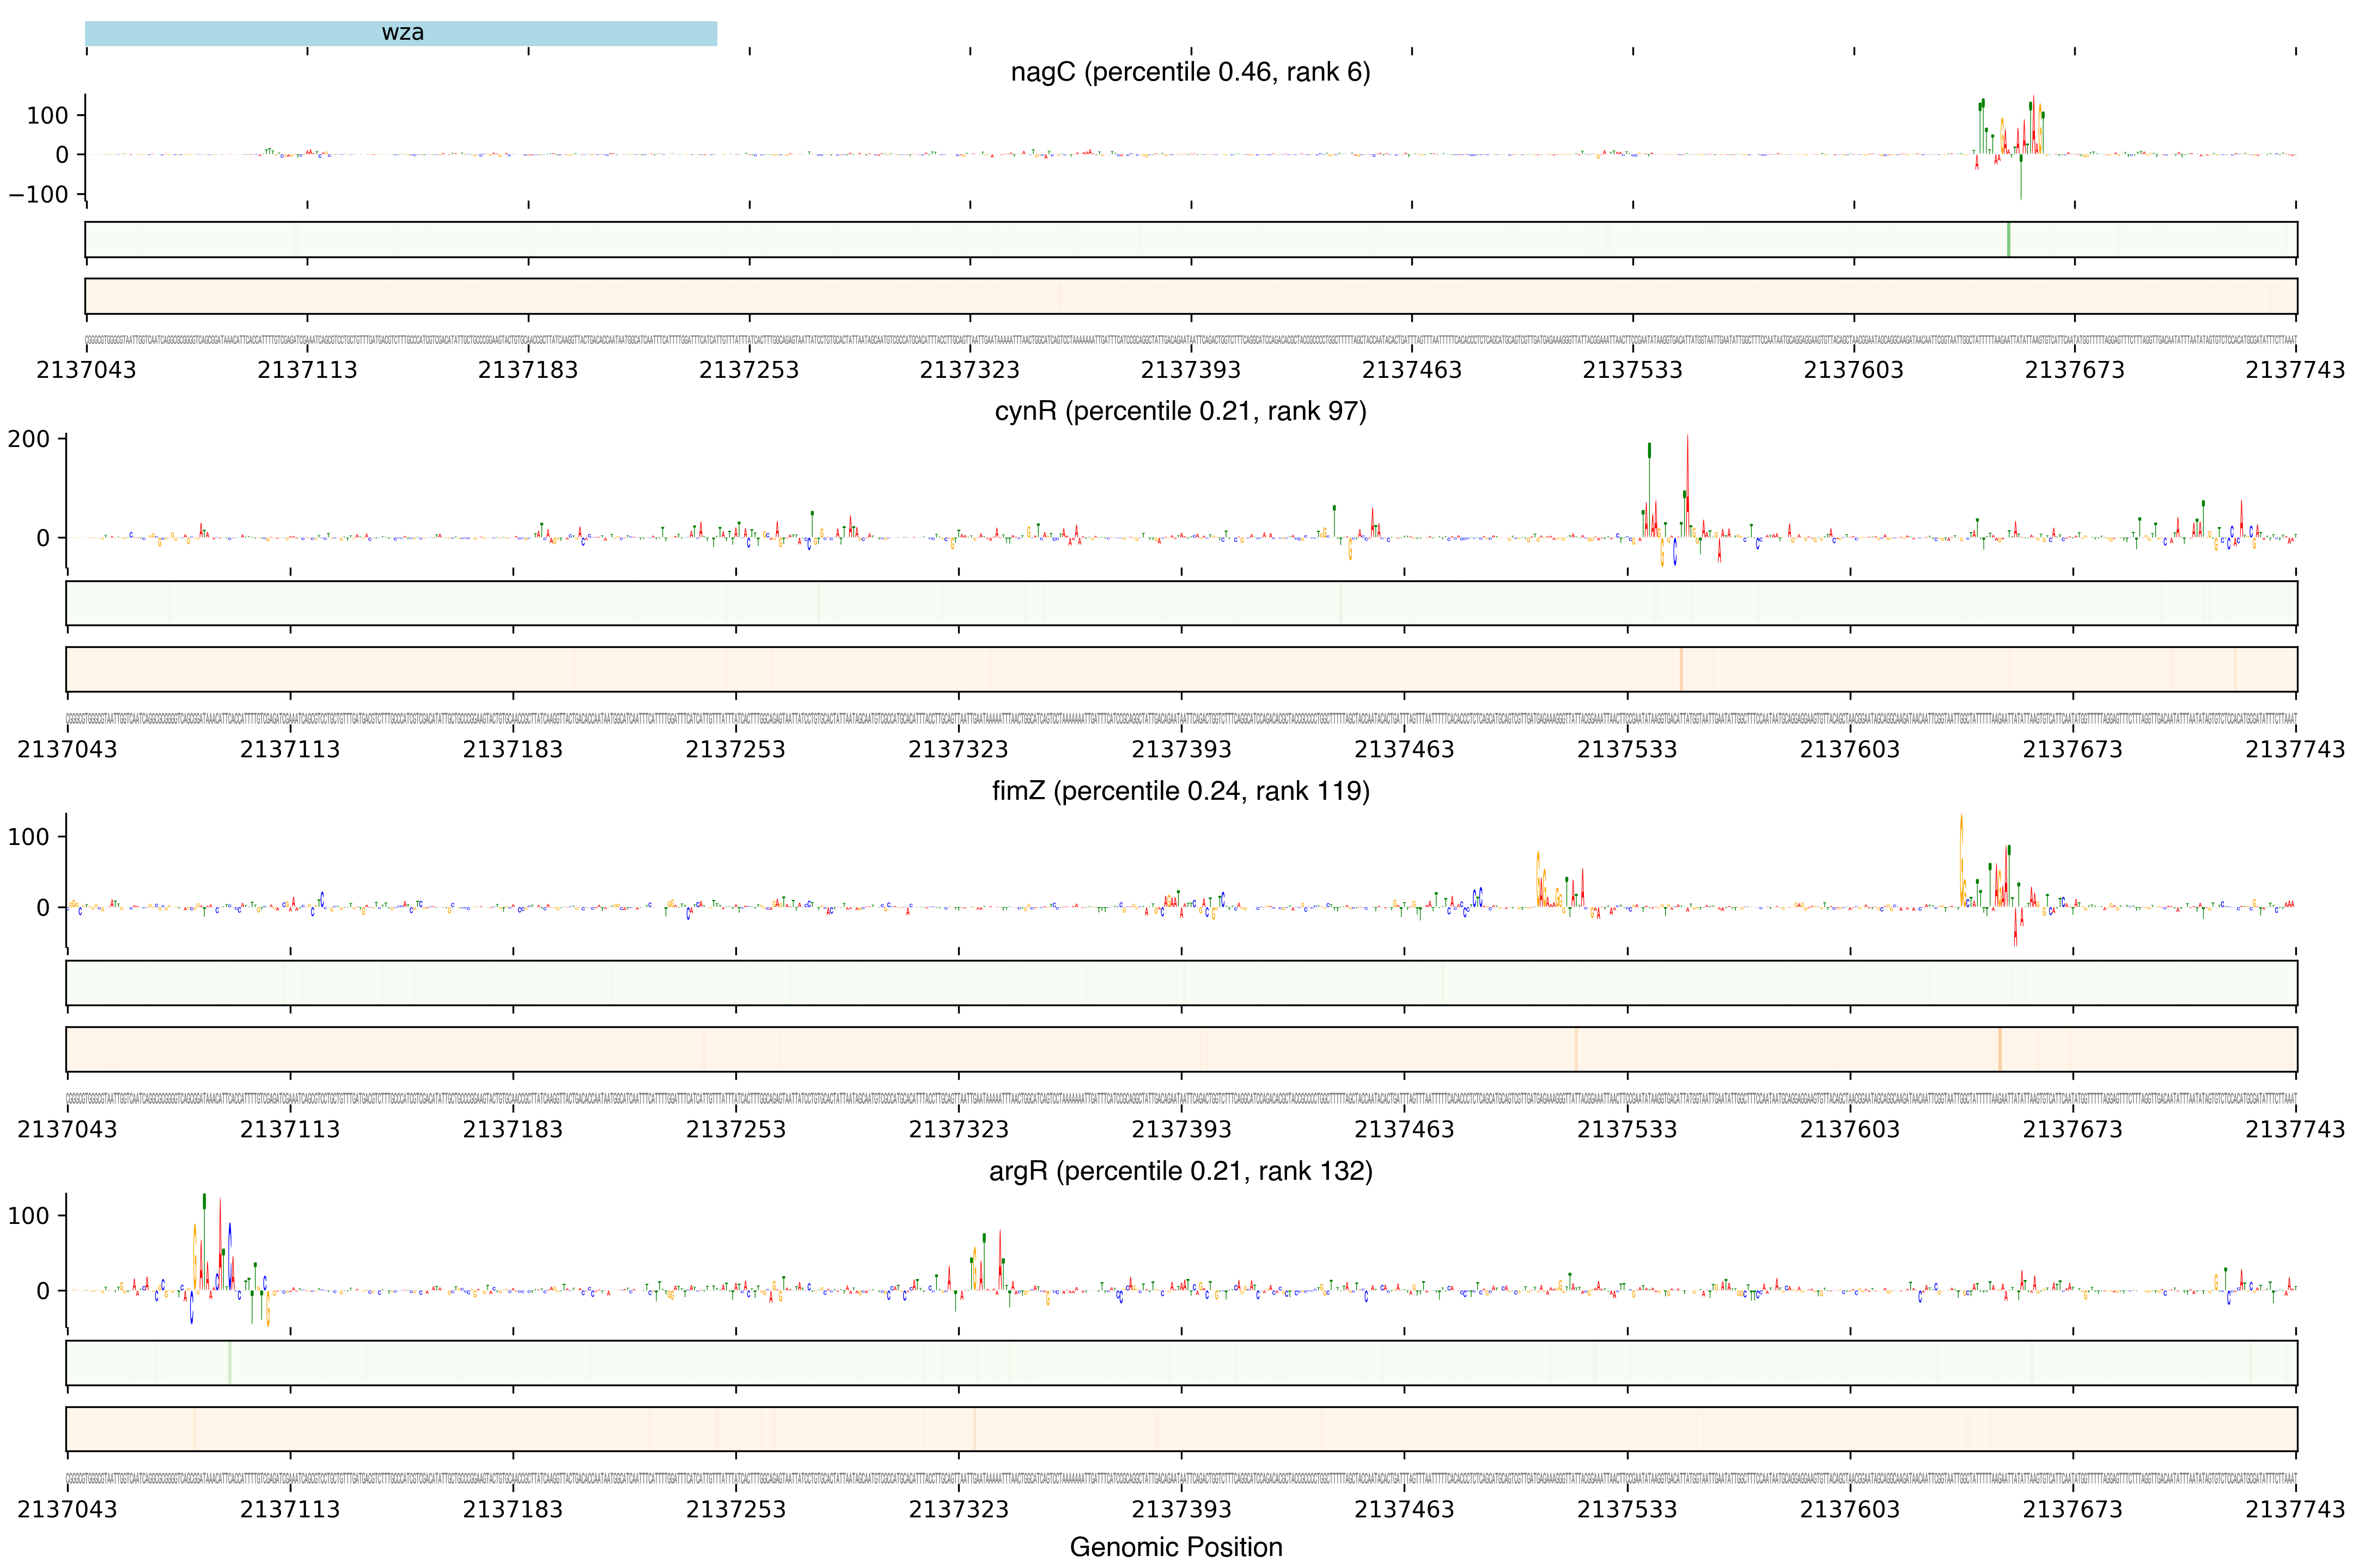Click the tallest red peak in cynR plot
Screen dimensions: 2353x1568
(x=1687, y=480)
